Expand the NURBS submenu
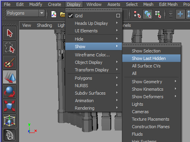Screen dimensions: 190x142 (x=93, y=86)
